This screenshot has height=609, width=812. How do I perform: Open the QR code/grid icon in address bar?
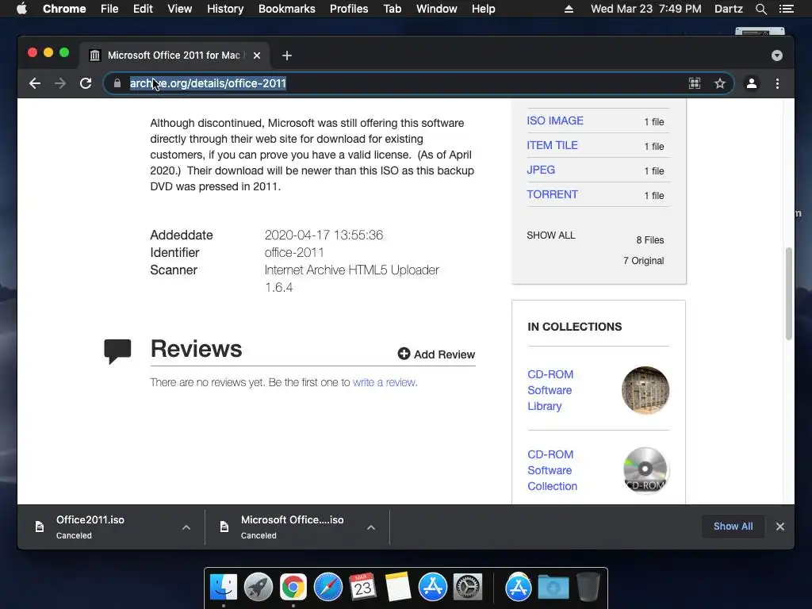click(x=695, y=83)
